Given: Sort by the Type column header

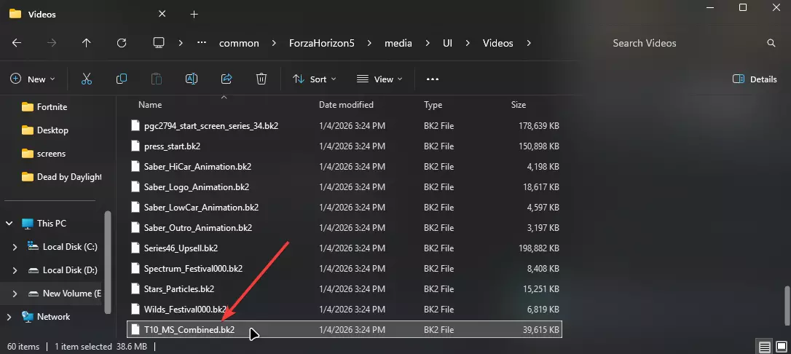Looking at the screenshot, I should click(433, 105).
